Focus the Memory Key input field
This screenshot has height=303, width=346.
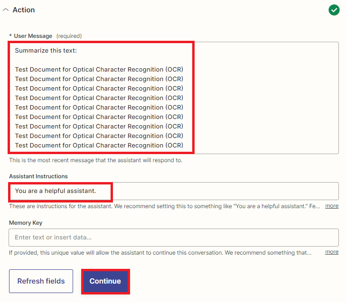point(173,237)
